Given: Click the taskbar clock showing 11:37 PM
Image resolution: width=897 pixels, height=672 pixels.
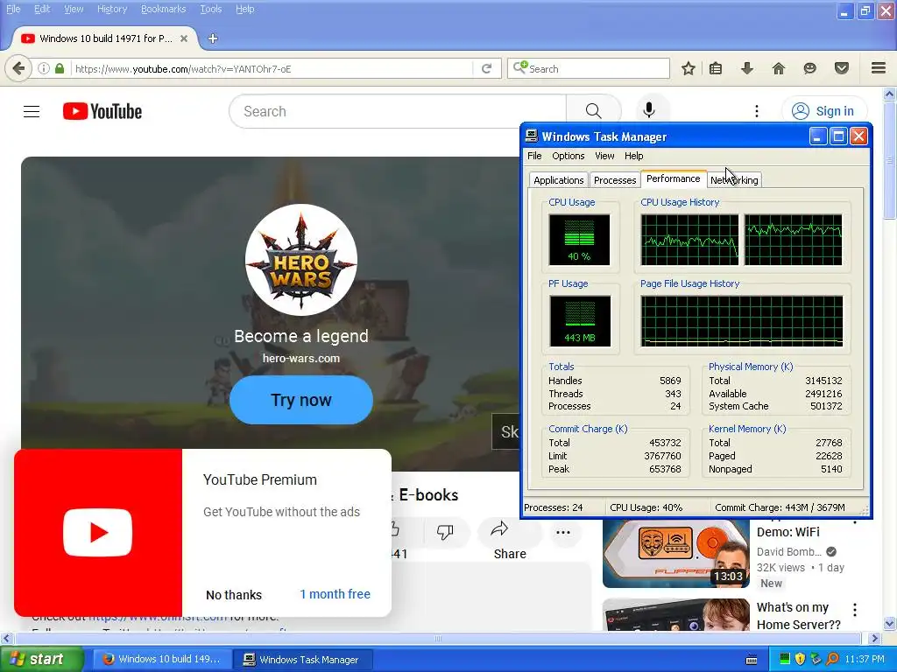Looking at the screenshot, I should click(x=865, y=659).
